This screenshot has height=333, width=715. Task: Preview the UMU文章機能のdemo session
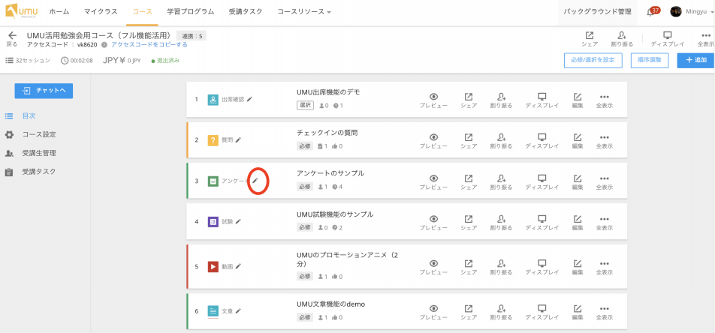click(x=433, y=313)
